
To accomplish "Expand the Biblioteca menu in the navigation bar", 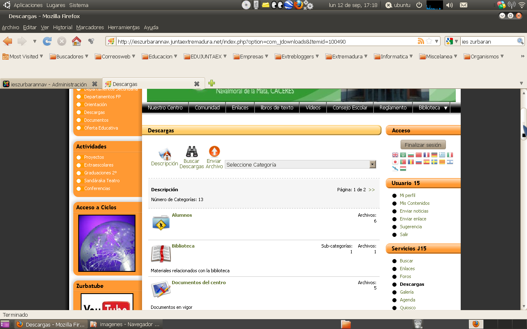I will 431,107.
